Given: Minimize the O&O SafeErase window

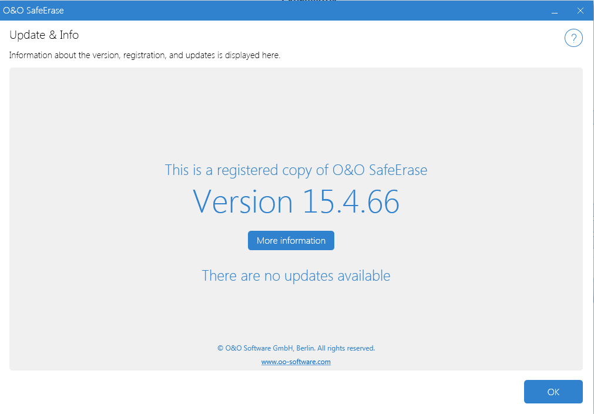Looking at the screenshot, I should [555, 11].
